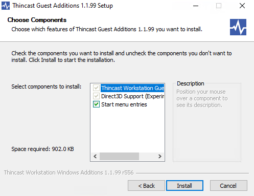Uncheck the Start menu entries checkbox
254x196 pixels.
[x=96, y=104]
